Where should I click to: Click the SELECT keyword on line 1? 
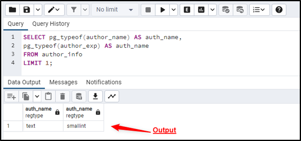[x=34, y=37]
